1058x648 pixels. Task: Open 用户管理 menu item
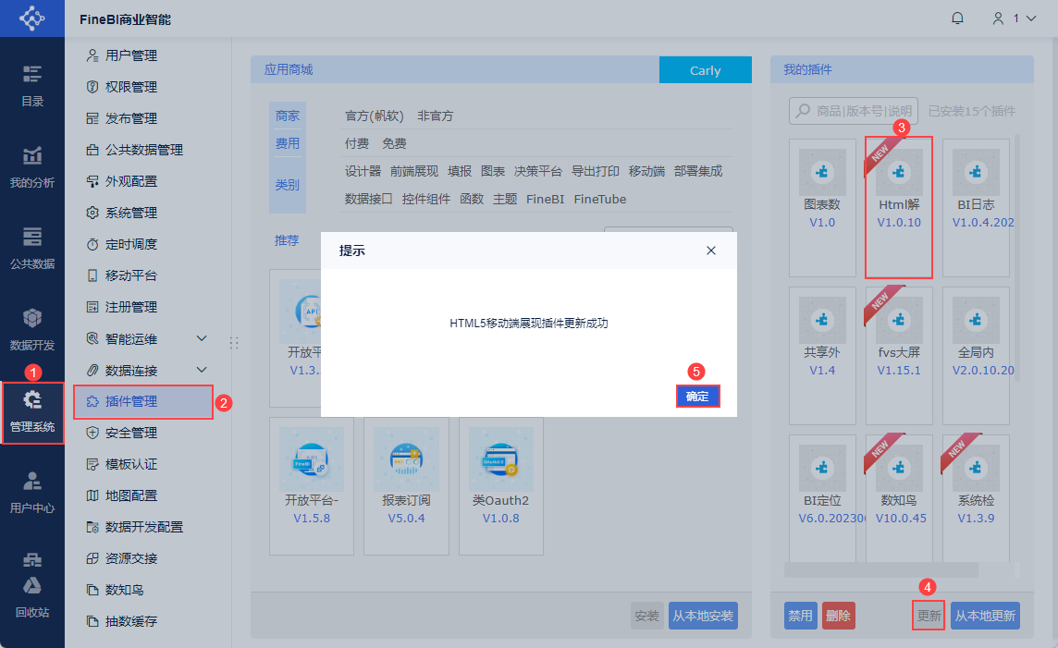131,55
